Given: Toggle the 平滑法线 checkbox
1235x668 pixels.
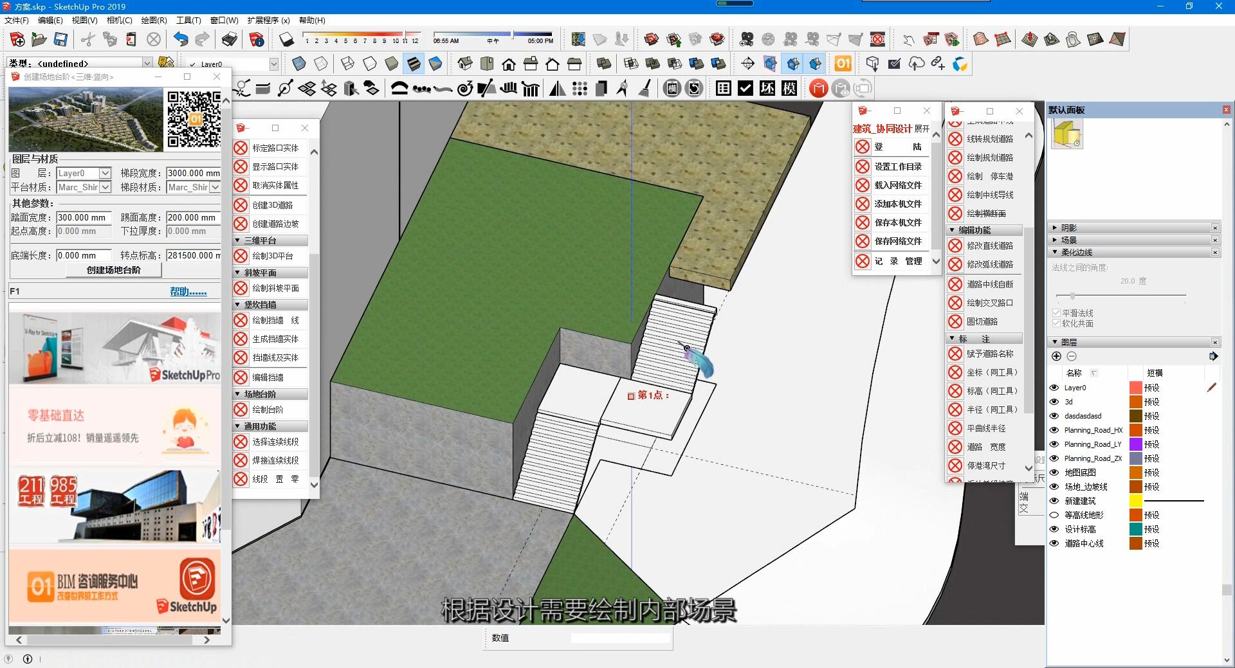Looking at the screenshot, I should [x=1056, y=312].
